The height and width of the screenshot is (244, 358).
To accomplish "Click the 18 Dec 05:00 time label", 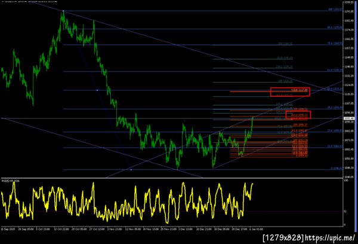I will pyautogui.click(x=221, y=229).
